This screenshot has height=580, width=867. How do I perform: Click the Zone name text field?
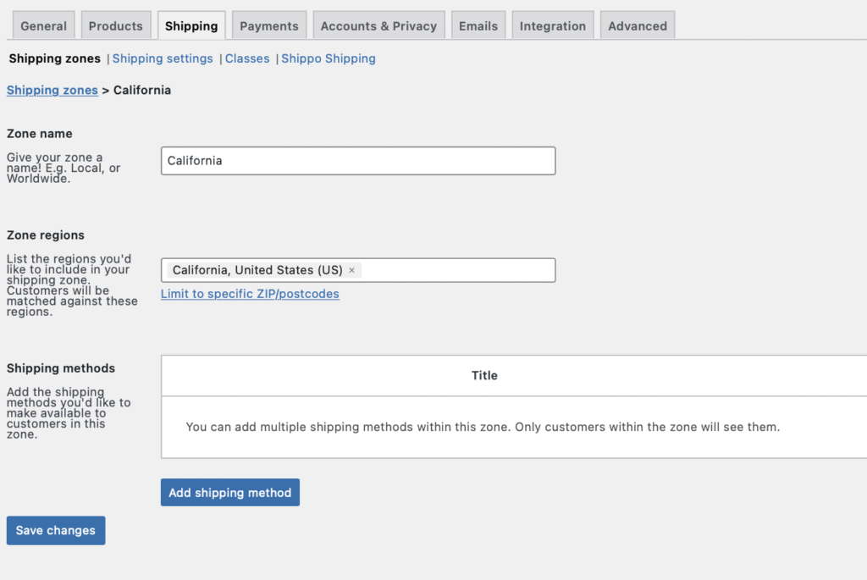[358, 161]
